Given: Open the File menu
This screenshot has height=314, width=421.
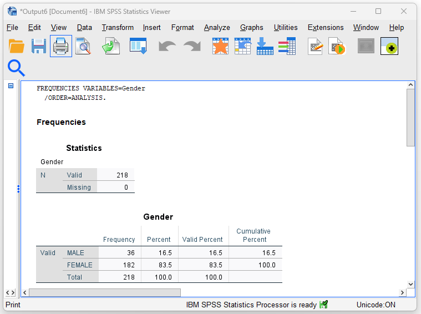Looking at the screenshot, I should (x=12, y=27).
